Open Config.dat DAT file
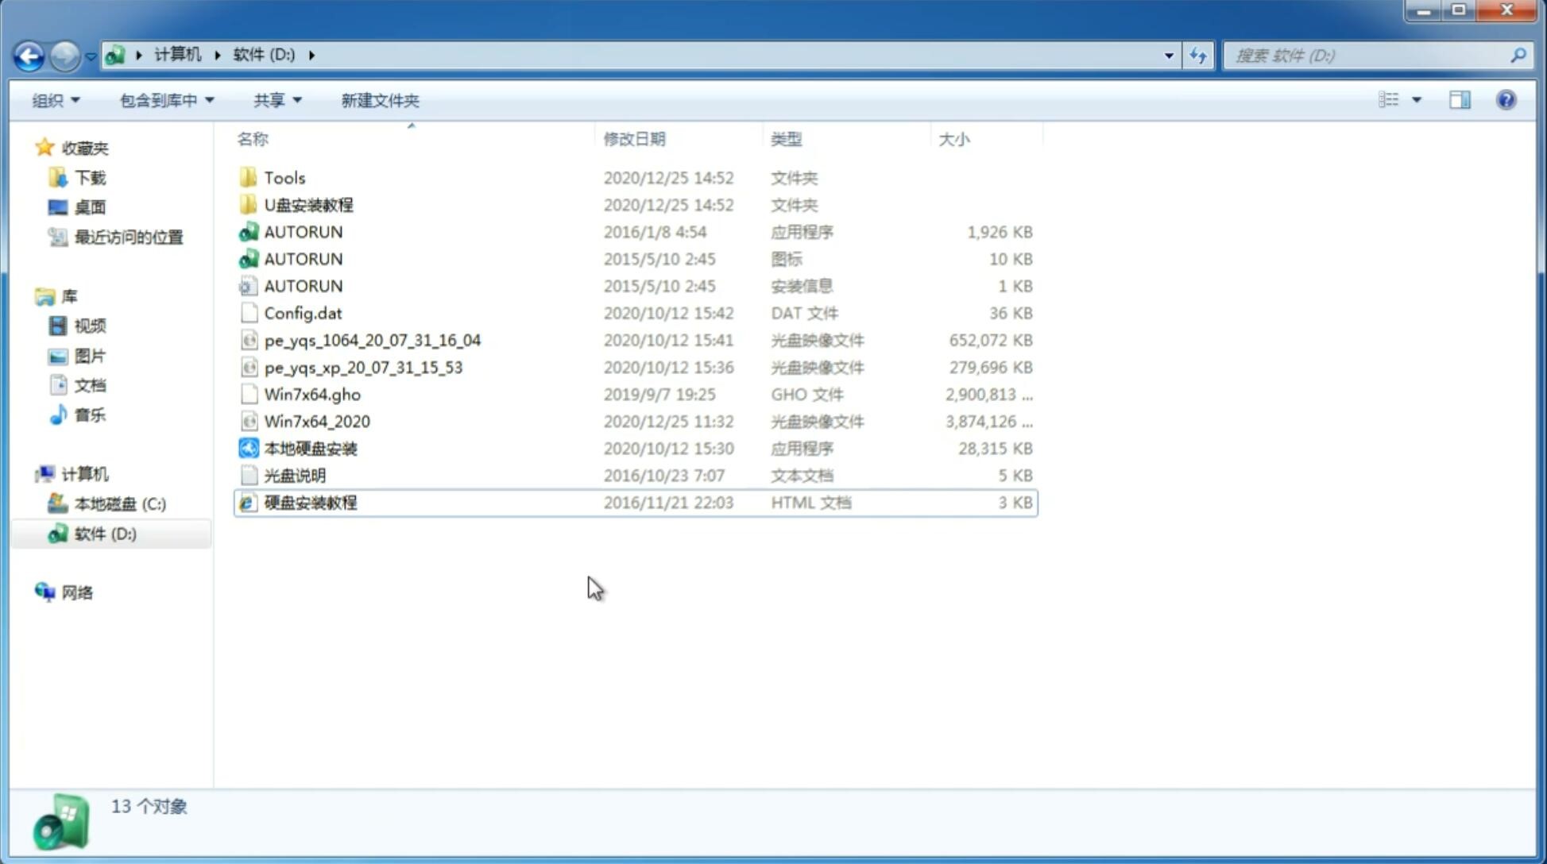Viewport: 1547px width, 864px height. pyautogui.click(x=303, y=312)
